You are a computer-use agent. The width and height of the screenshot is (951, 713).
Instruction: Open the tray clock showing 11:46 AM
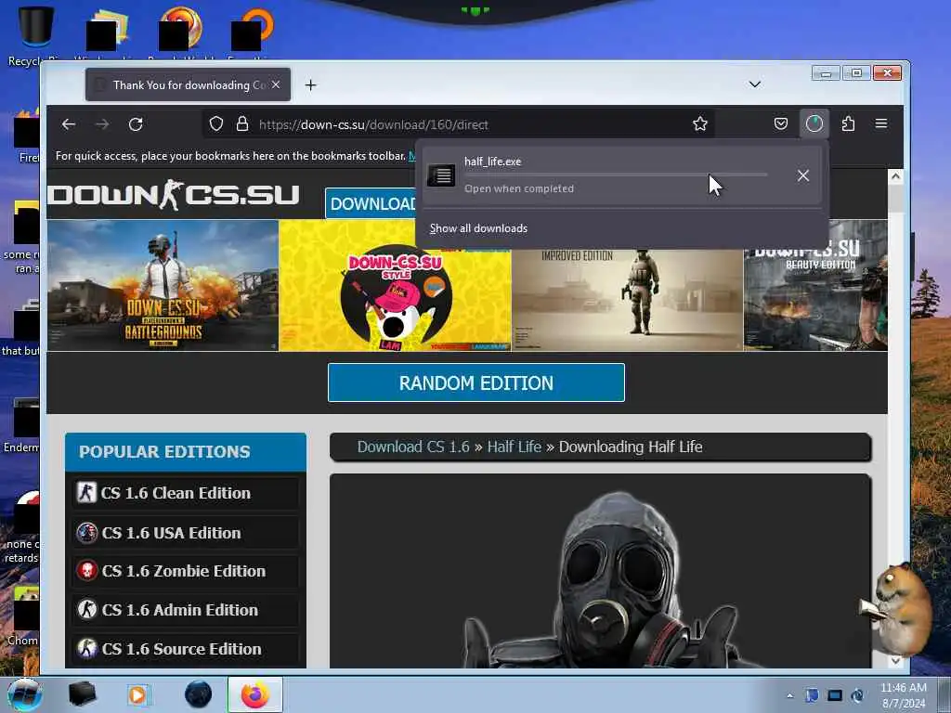(903, 695)
